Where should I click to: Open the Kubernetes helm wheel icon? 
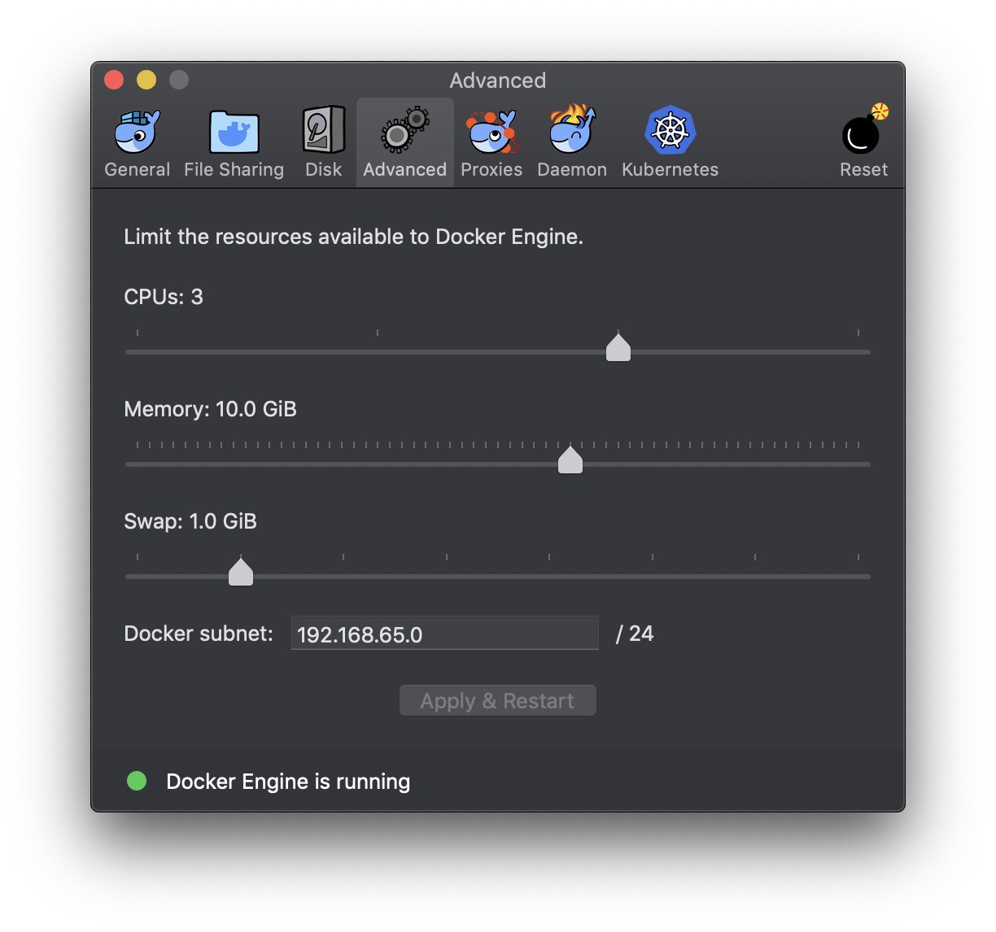(x=670, y=131)
